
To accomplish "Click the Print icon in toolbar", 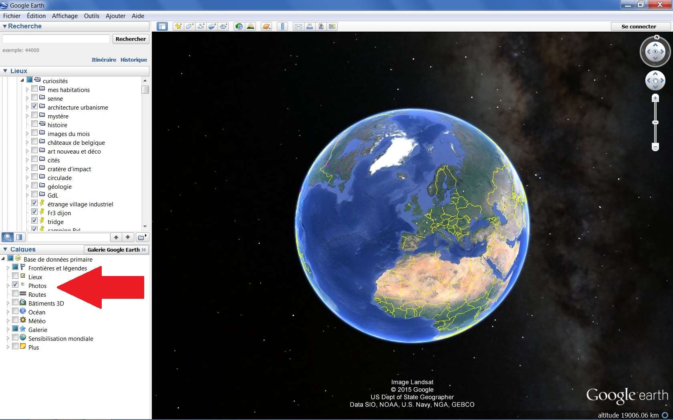I will (x=310, y=26).
